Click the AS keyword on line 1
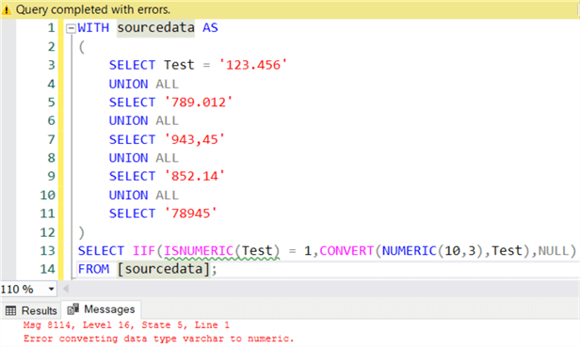The width and height of the screenshot is (580, 347). [210, 28]
